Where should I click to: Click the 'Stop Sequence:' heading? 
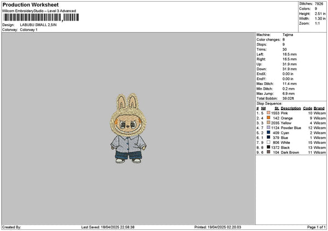269,104
